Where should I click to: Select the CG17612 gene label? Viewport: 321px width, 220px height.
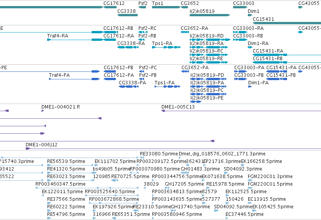click(114, 3)
